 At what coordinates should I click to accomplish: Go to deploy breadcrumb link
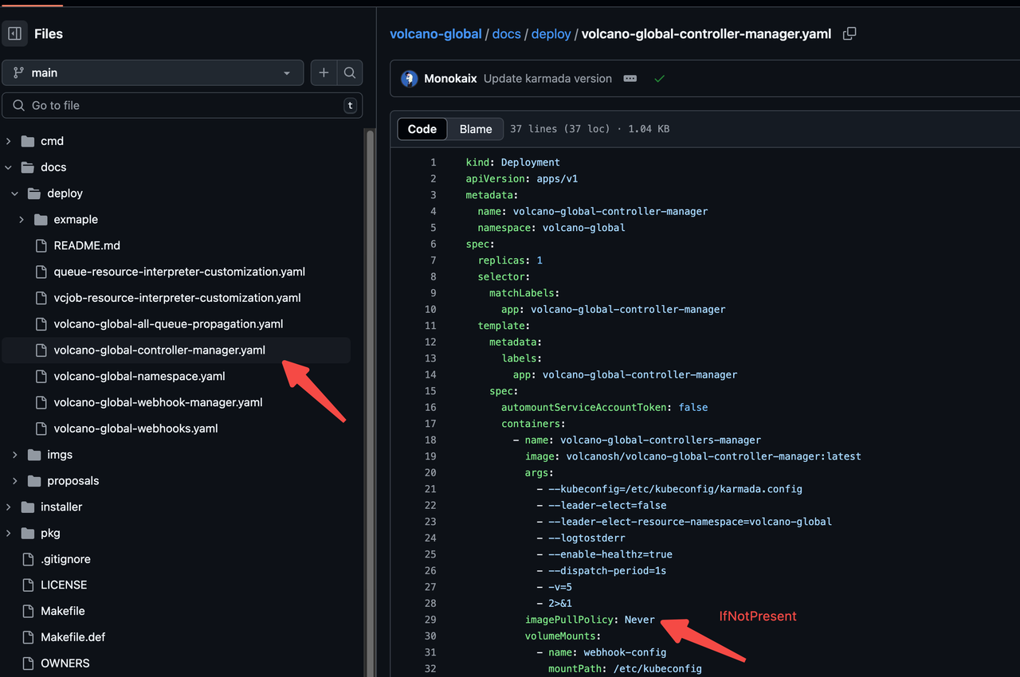coord(551,34)
